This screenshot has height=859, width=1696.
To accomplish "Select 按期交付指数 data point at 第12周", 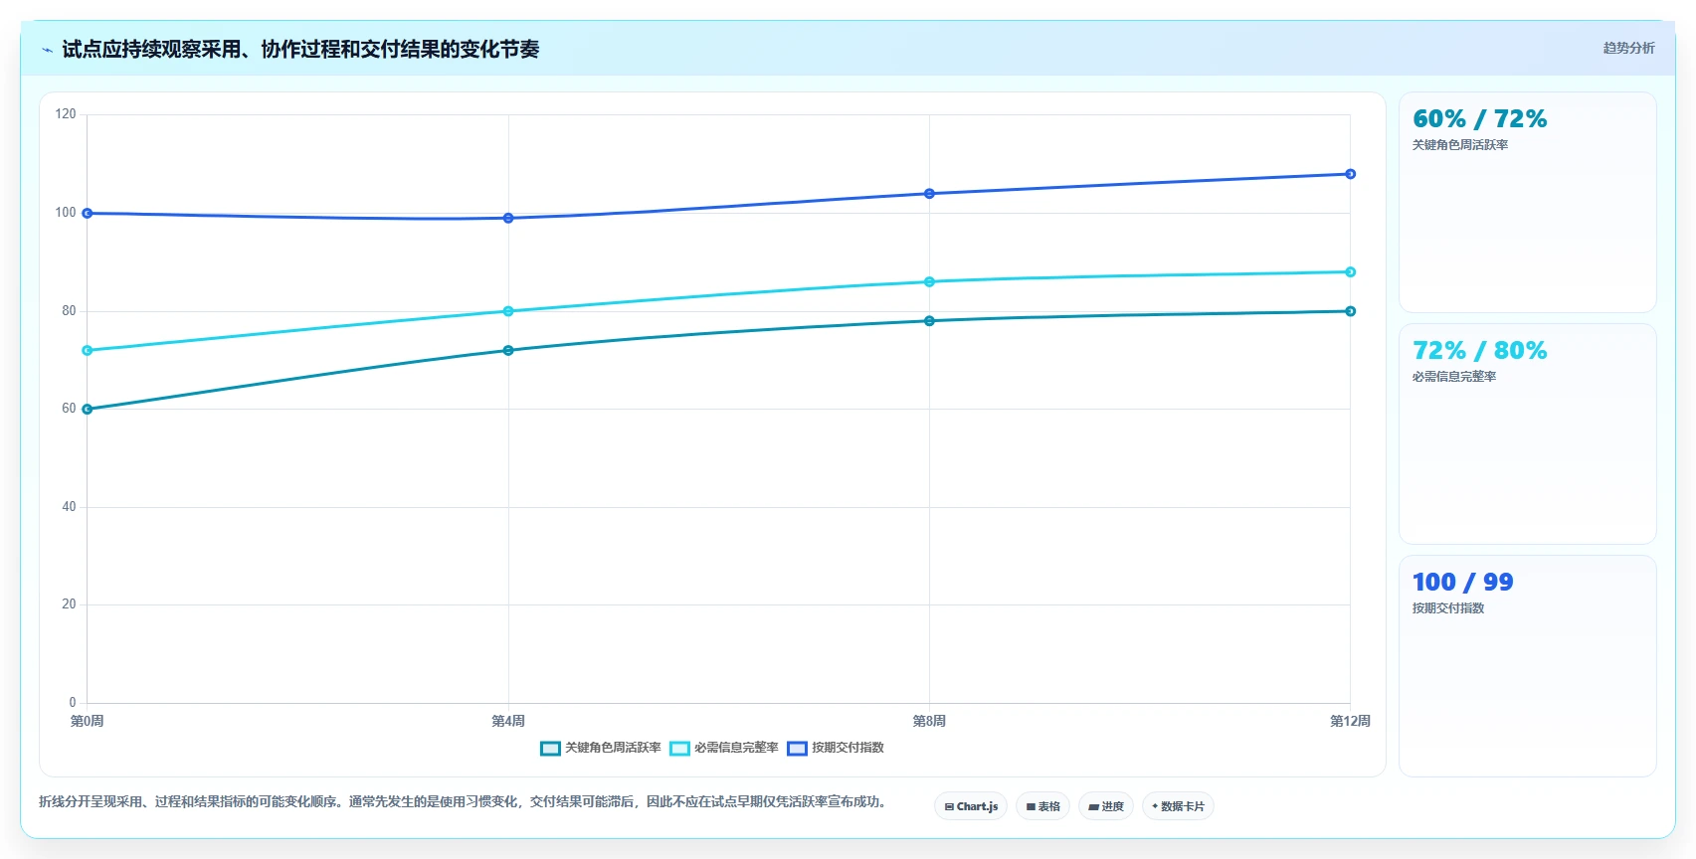I will [x=1350, y=174].
